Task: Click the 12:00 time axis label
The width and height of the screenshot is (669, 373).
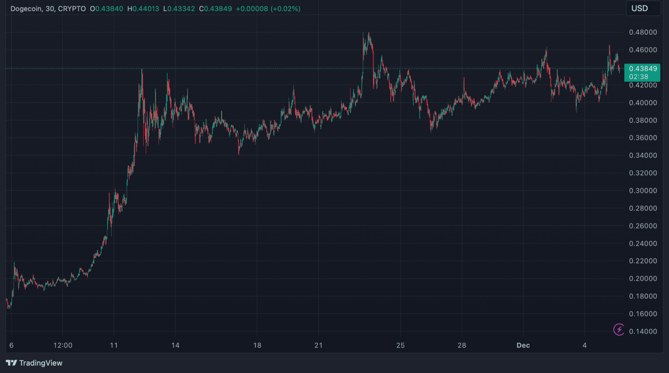Action: click(x=62, y=345)
